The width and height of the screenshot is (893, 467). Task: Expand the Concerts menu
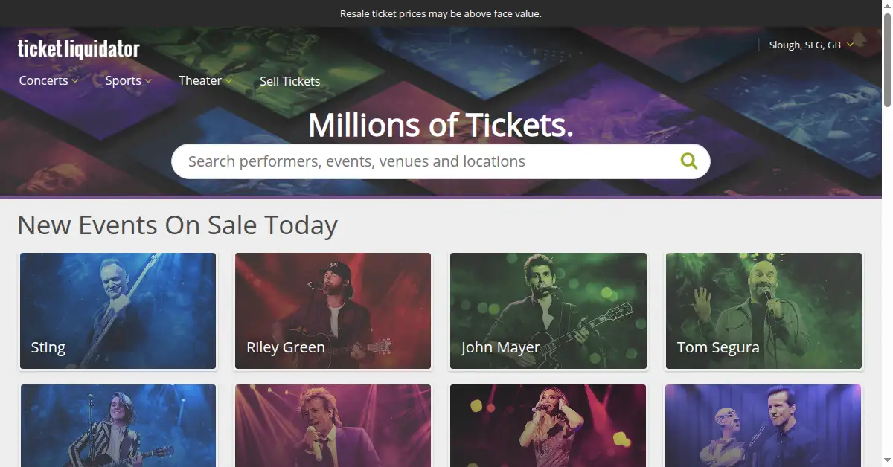49,80
